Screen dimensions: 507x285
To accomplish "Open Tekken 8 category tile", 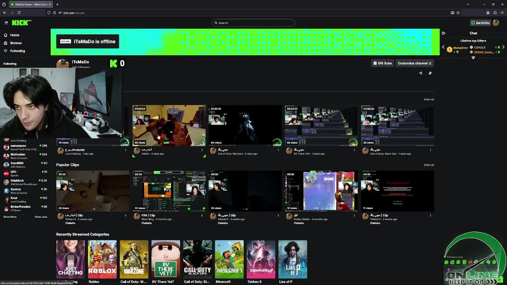I will 261,259.
